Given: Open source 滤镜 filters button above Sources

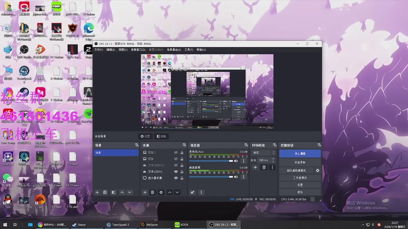Looking at the screenshot, I should [161, 136].
